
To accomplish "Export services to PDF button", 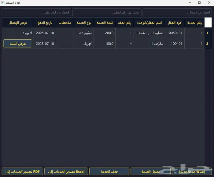I will coord(22,172).
